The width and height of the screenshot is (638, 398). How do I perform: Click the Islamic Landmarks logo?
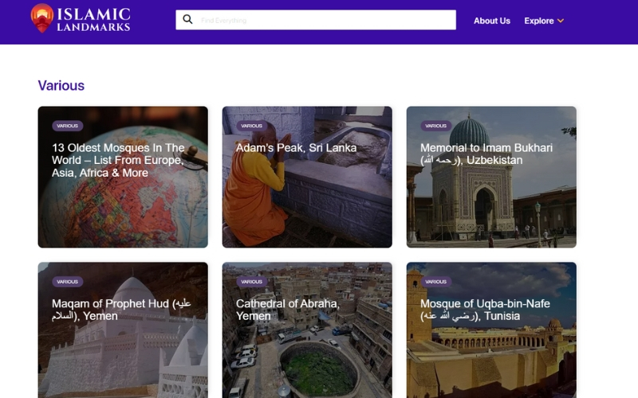coord(81,18)
